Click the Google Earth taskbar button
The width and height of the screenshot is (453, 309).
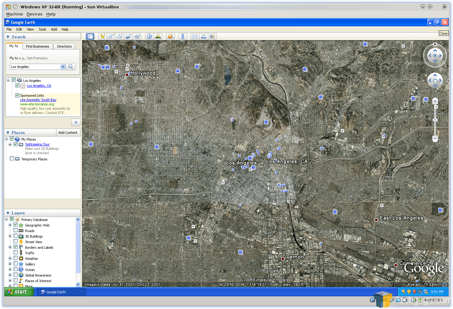(62, 292)
